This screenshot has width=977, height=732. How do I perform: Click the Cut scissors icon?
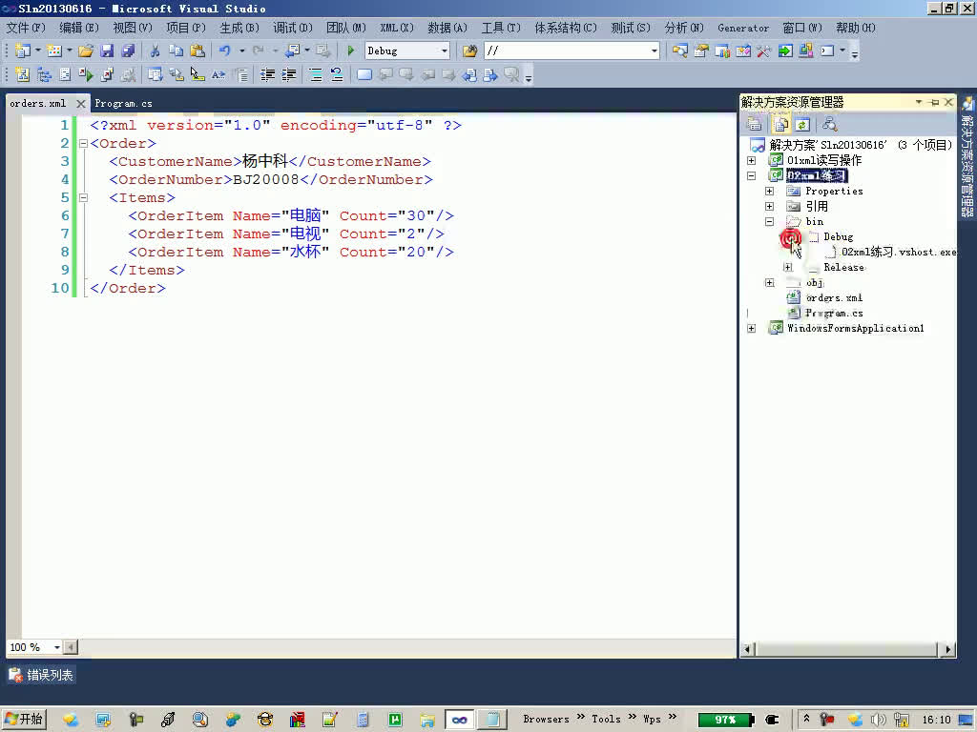155,51
